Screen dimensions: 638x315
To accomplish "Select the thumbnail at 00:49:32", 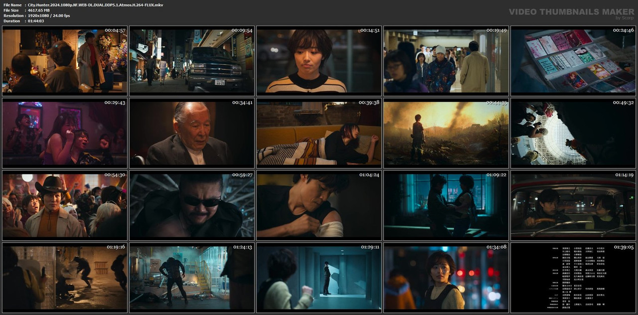I will [573, 133].
